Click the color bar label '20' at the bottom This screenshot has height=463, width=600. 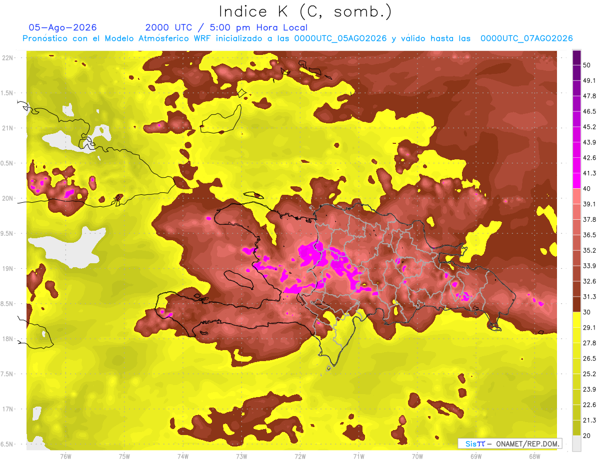587,436
